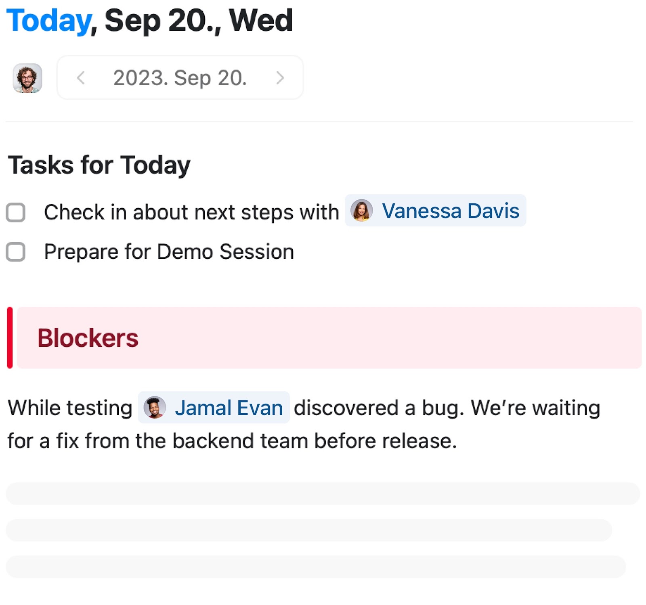The image size is (646, 605).
Task: Click the Prepare for Demo Session text
Action: pyautogui.click(x=169, y=252)
